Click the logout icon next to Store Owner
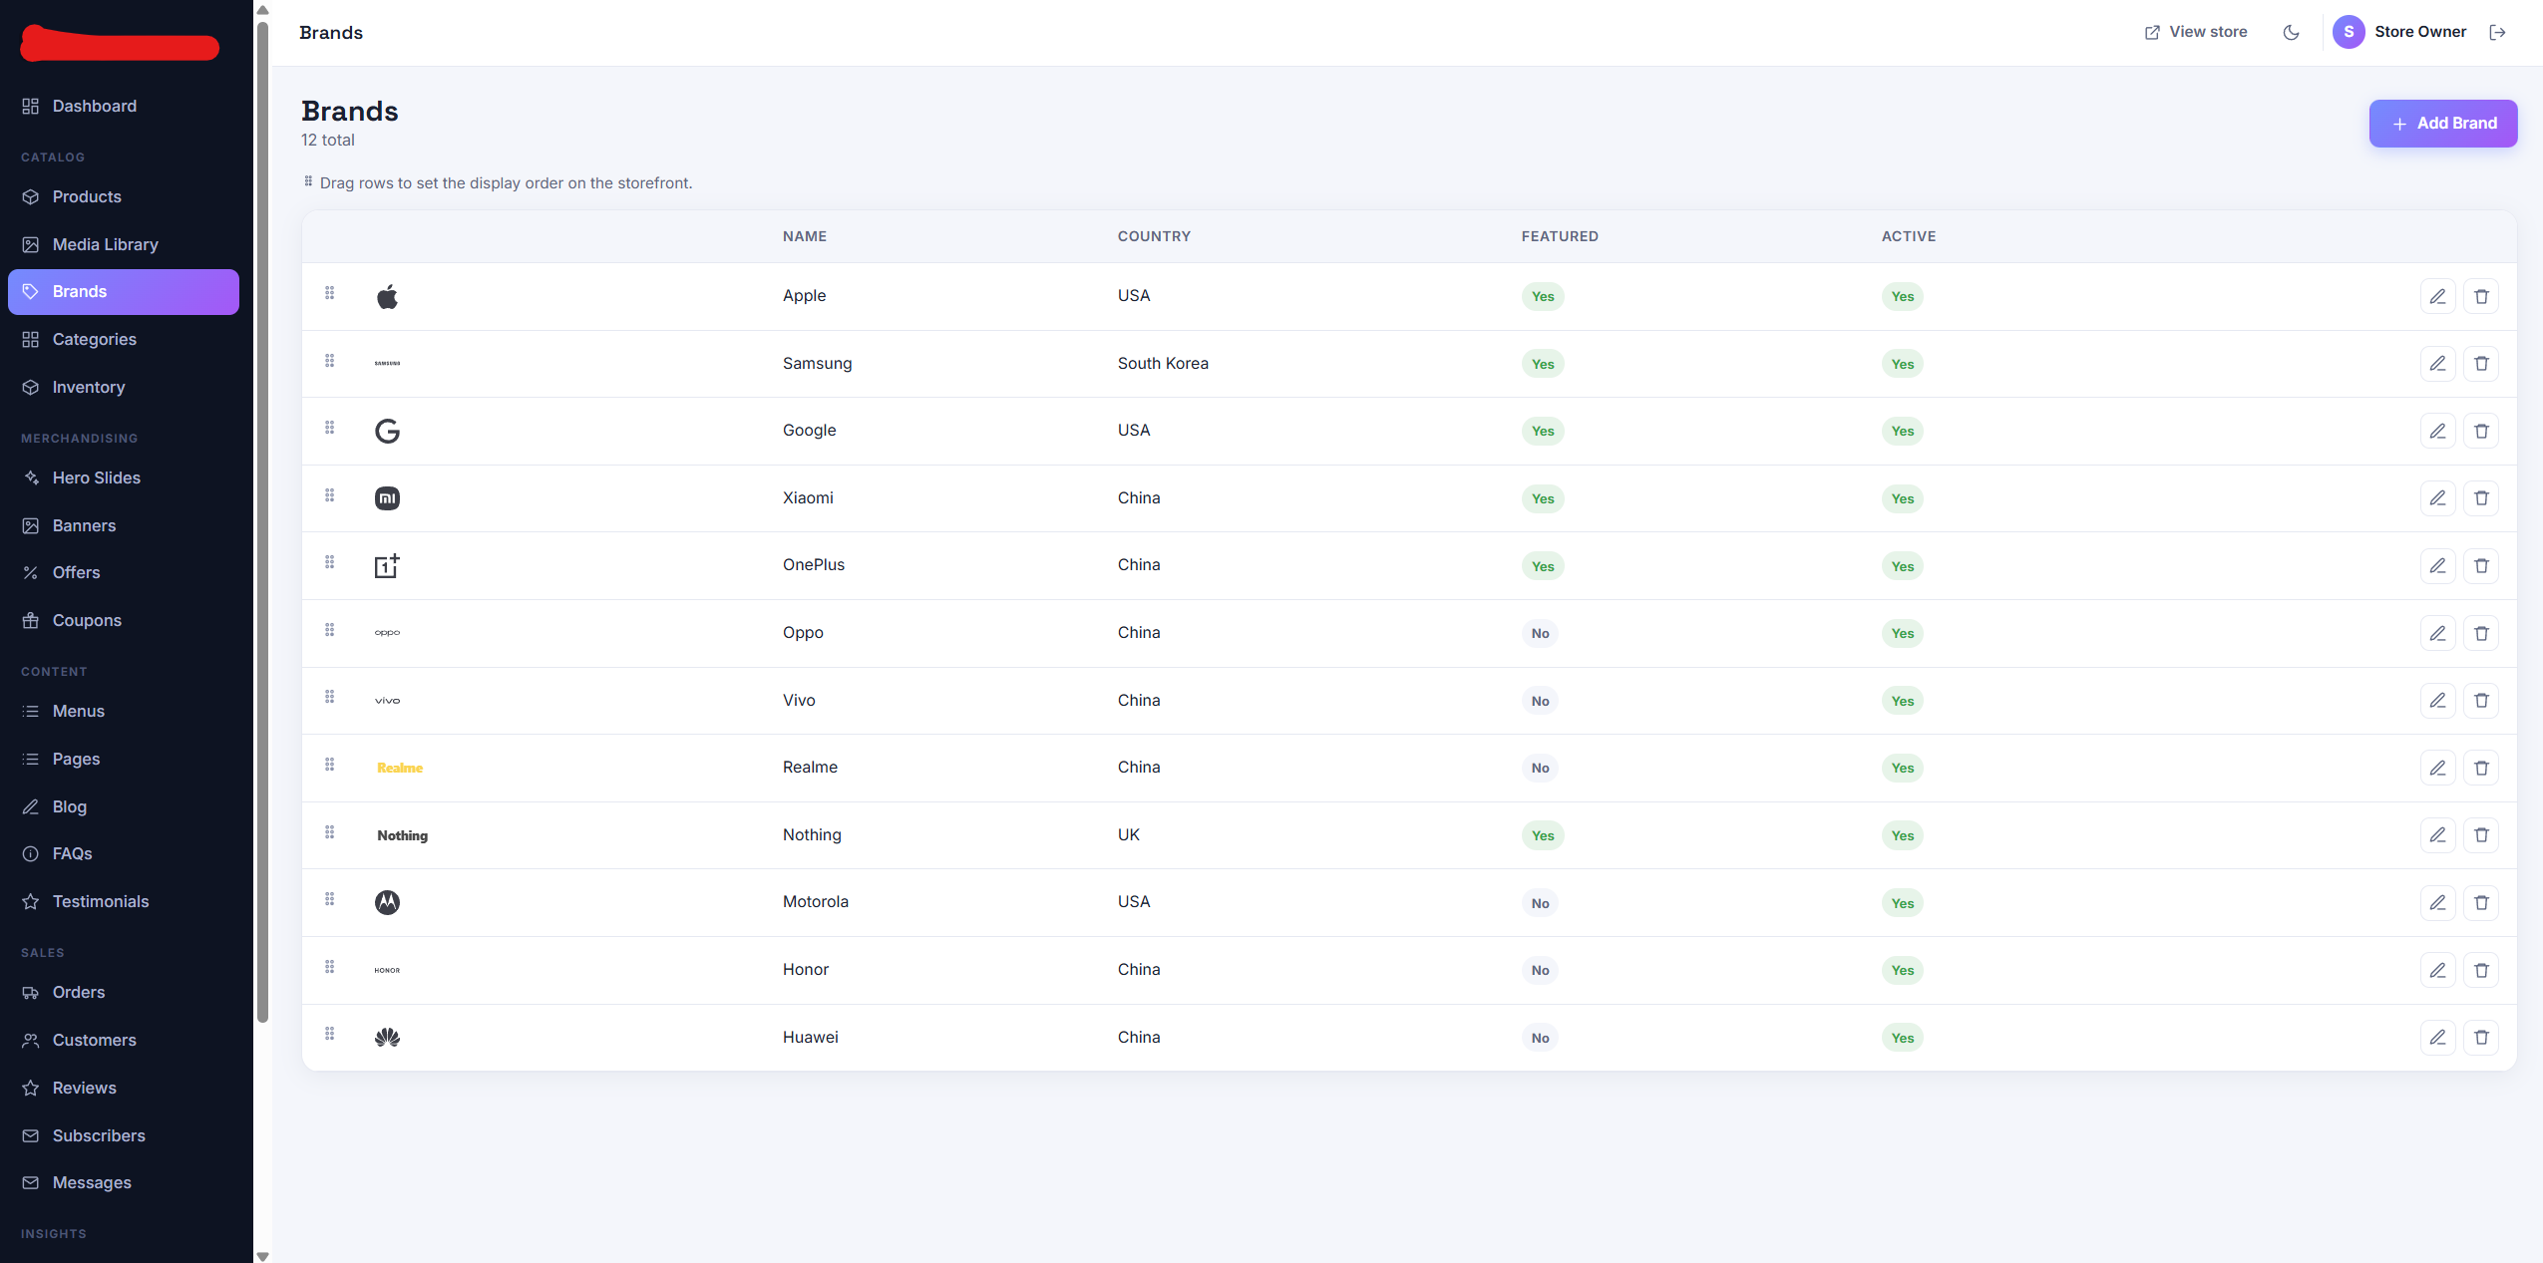This screenshot has height=1263, width=2543. (2497, 32)
